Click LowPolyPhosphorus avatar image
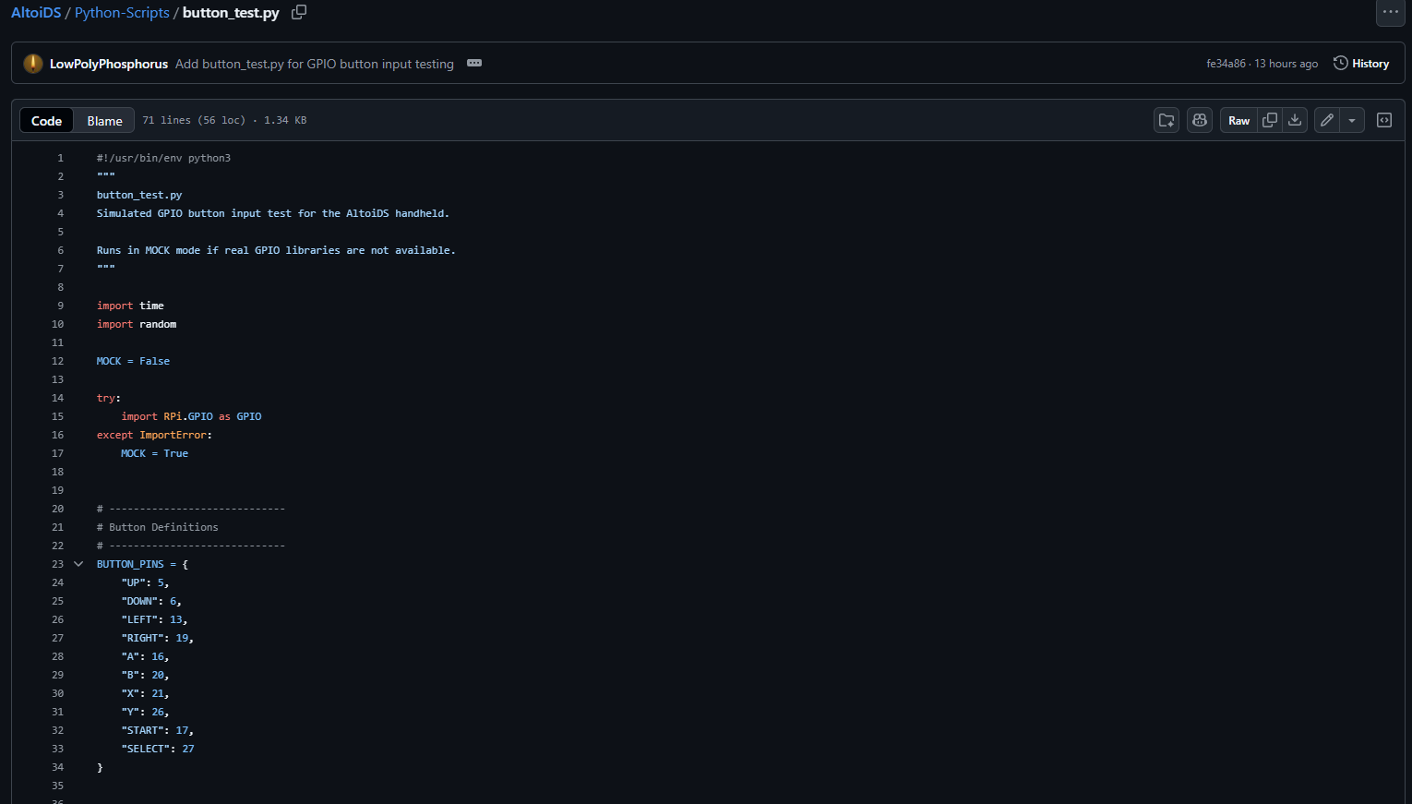This screenshot has height=804, width=1412. (33, 64)
